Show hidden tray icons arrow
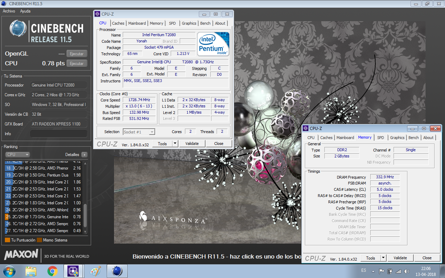Viewport: 445px width, 278px height. [374, 271]
